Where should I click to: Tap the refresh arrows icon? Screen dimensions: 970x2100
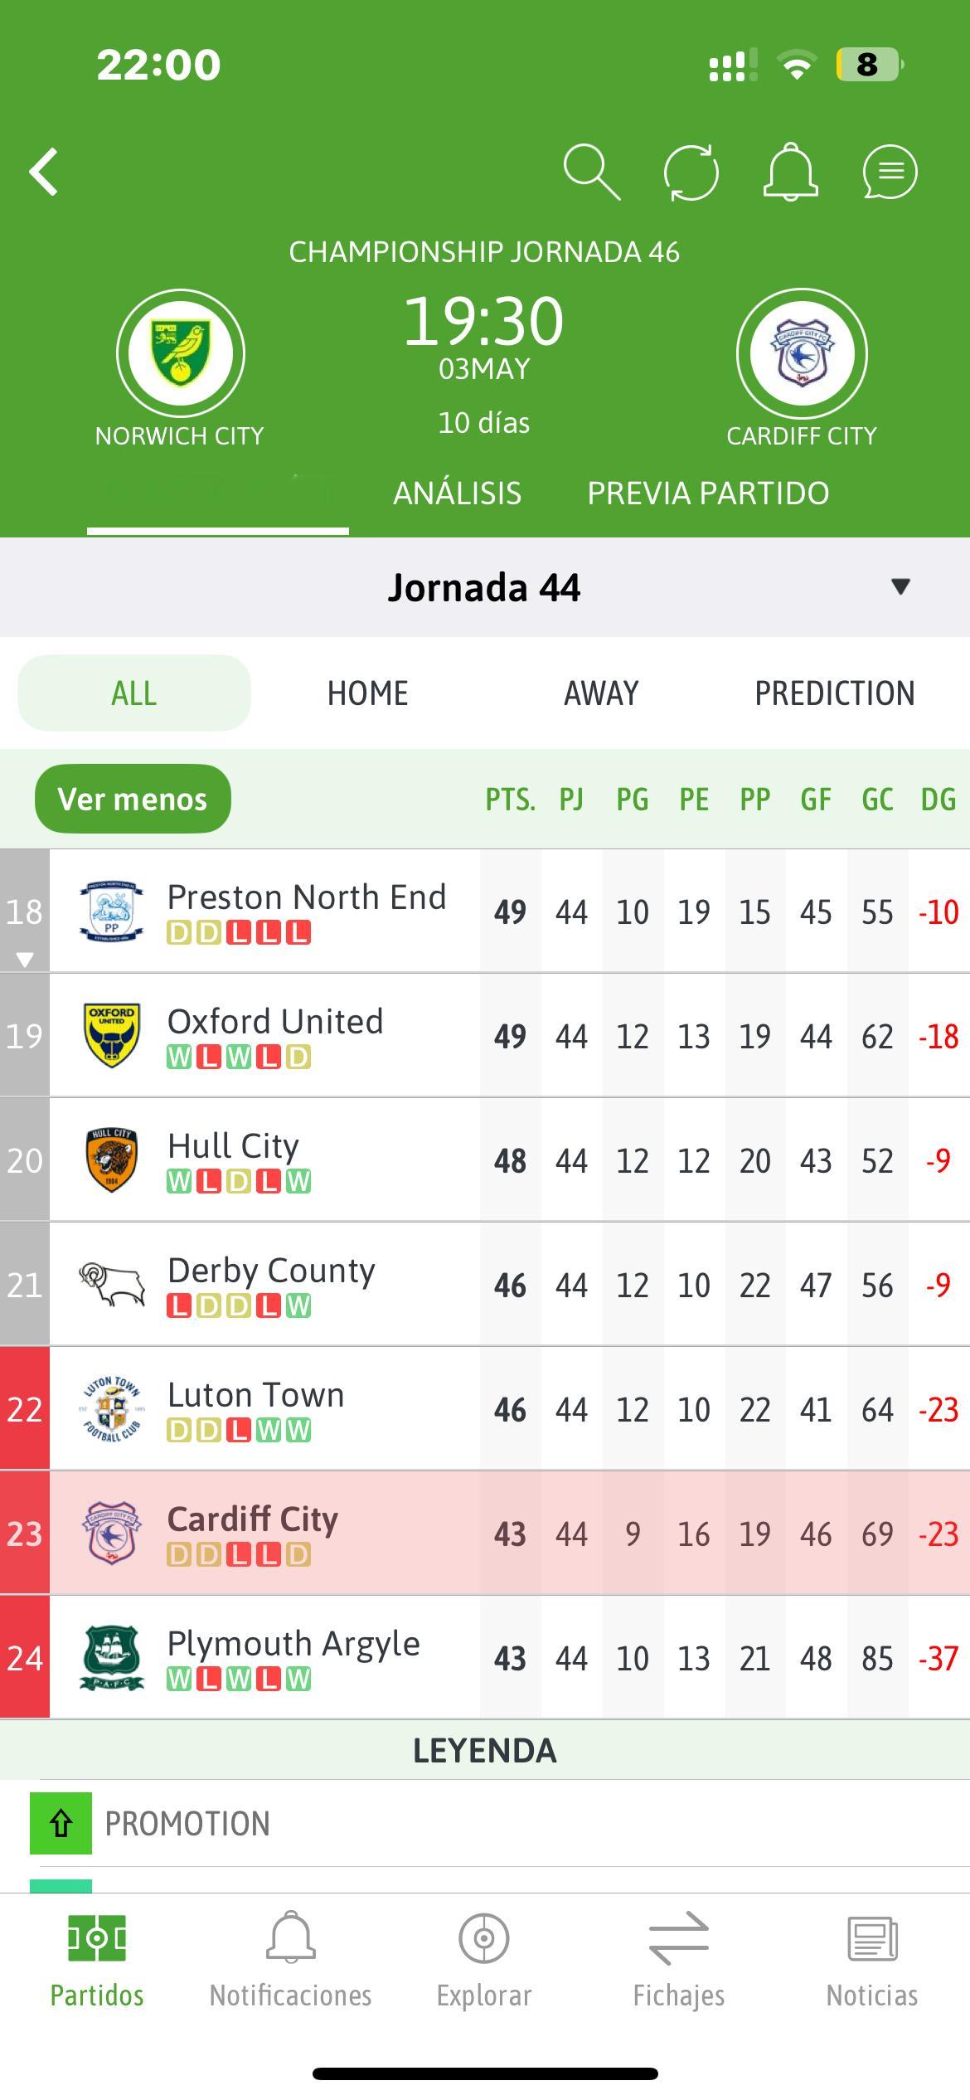point(691,173)
